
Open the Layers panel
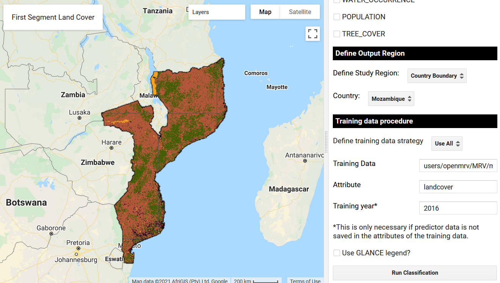tap(216, 12)
